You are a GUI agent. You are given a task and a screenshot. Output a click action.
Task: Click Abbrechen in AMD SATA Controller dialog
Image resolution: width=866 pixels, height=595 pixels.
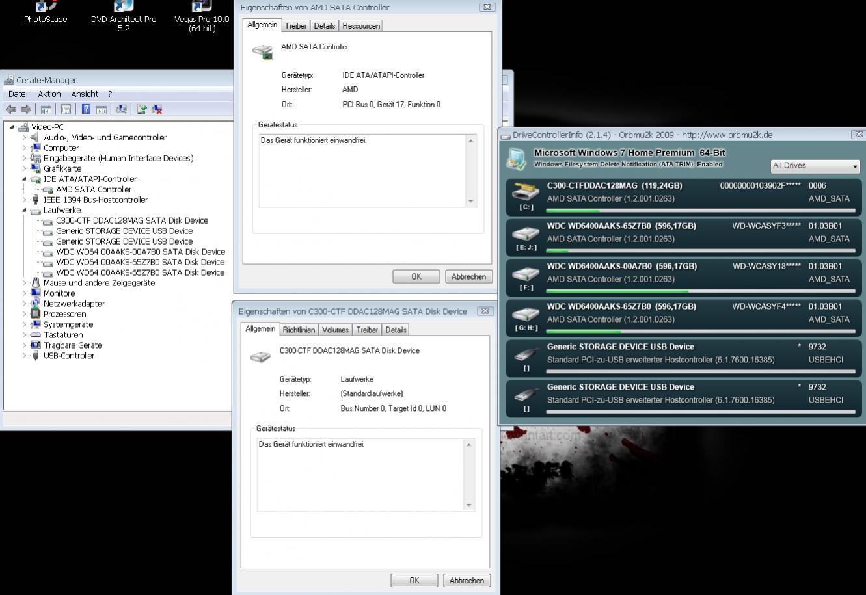click(x=468, y=276)
